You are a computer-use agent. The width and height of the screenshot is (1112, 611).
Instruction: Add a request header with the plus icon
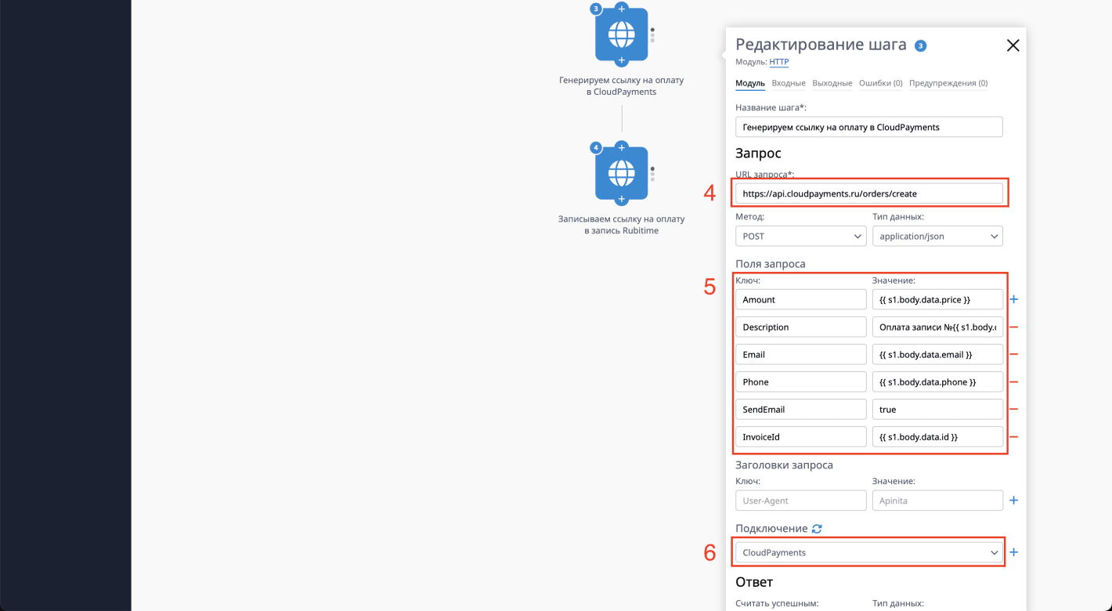pos(1013,500)
